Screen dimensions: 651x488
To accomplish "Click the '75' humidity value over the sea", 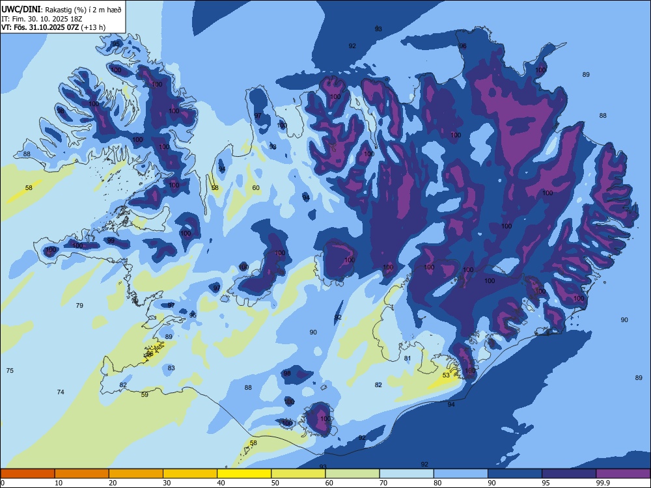I will pyautogui.click(x=10, y=370).
